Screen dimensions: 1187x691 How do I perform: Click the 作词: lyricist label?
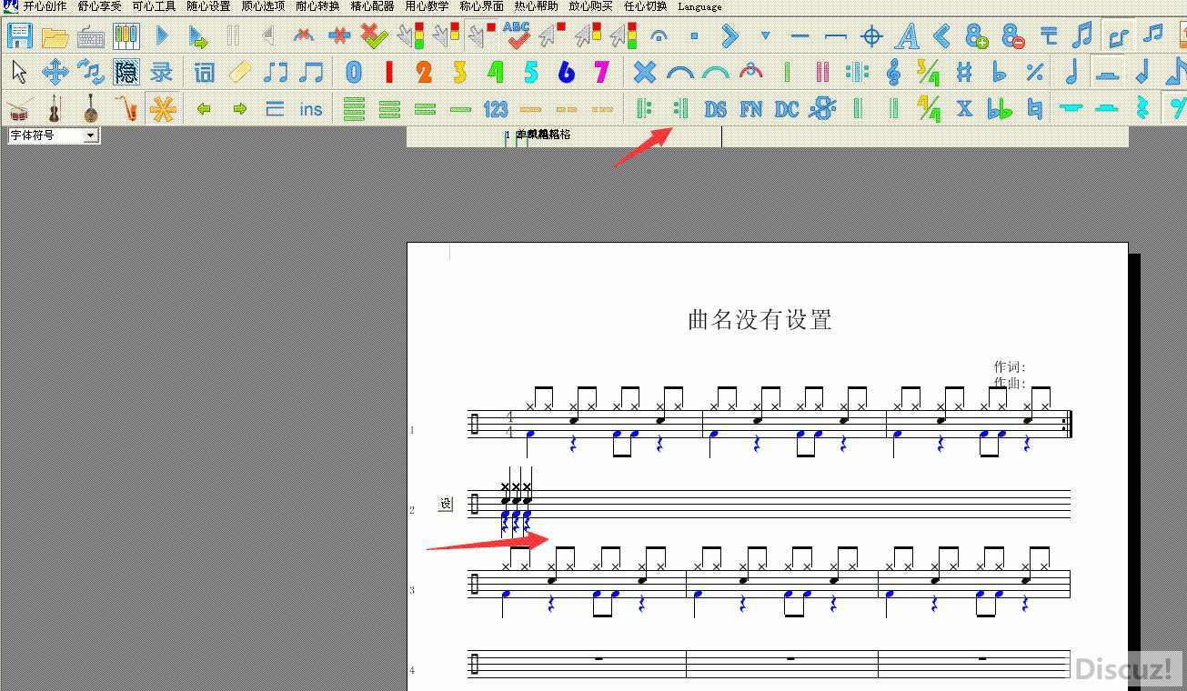[x=1010, y=367]
